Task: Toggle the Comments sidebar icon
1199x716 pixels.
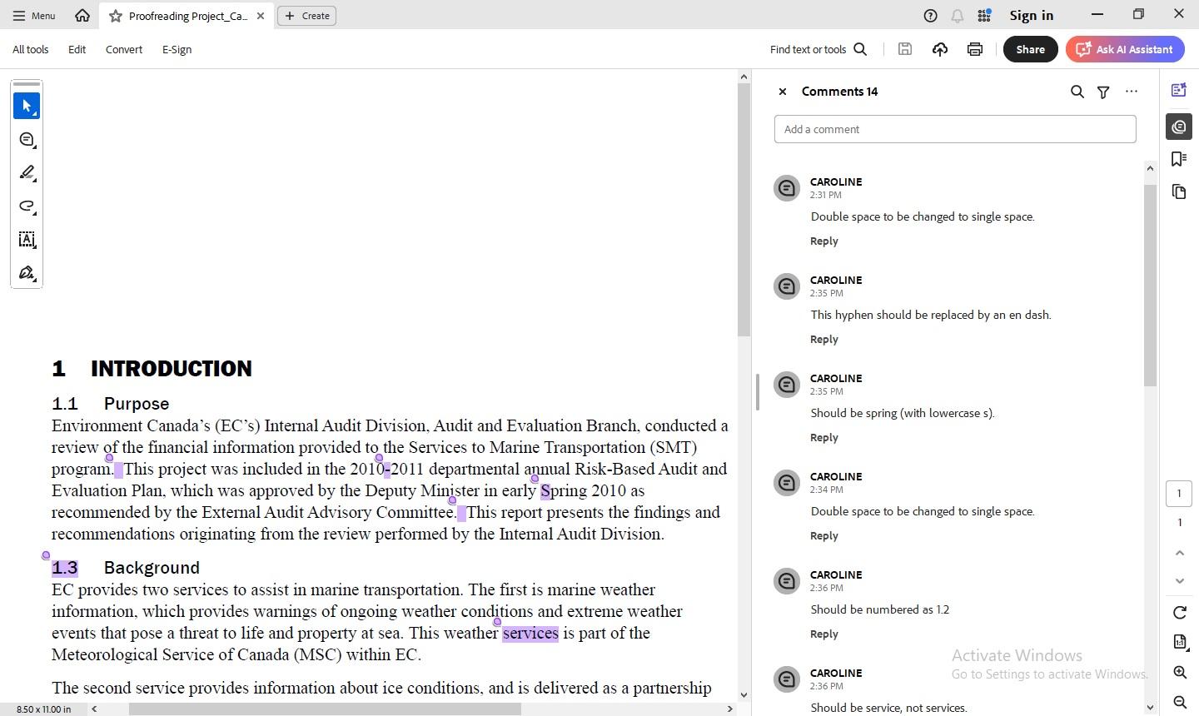Action: coord(1179,127)
